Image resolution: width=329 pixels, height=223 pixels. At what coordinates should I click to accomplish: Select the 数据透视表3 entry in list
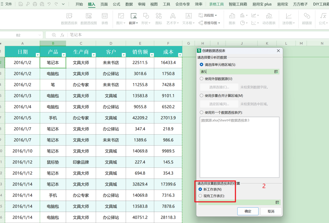pyautogui.click(x=225, y=120)
